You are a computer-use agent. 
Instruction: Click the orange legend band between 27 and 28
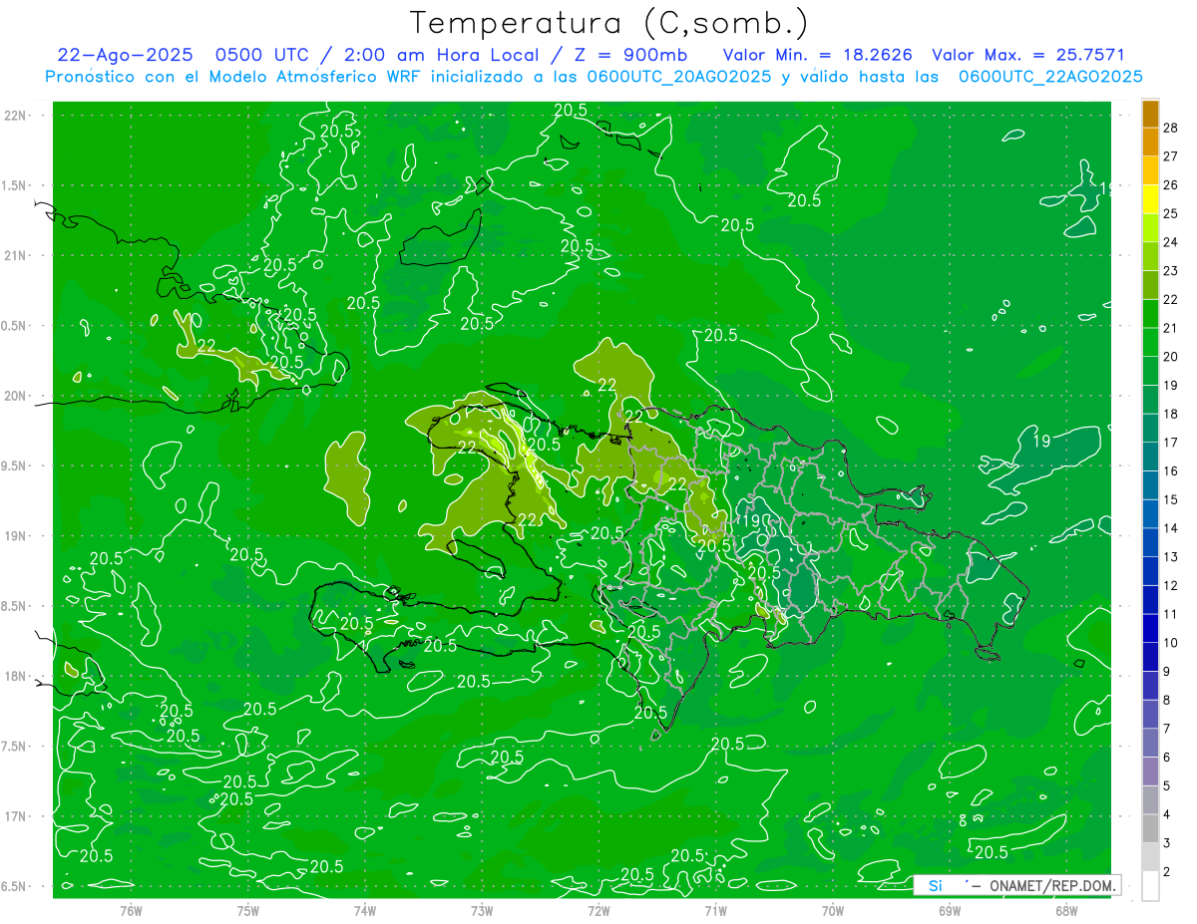point(1150,142)
